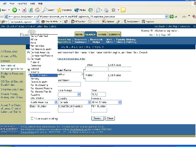Refresh the page with the Refresh icon
Image resolution: width=196 pixels, height=147 pixels.
pyautogui.click(x=30, y=10)
